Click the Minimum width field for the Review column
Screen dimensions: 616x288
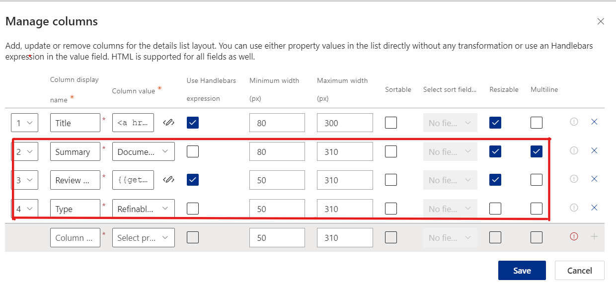pyautogui.click(x=277, y=180)
